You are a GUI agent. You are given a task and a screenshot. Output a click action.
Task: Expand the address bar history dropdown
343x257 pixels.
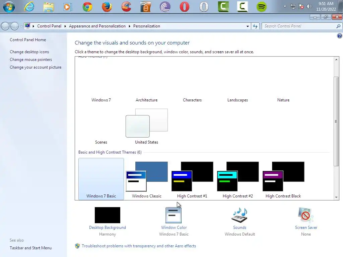pos(248,26)
